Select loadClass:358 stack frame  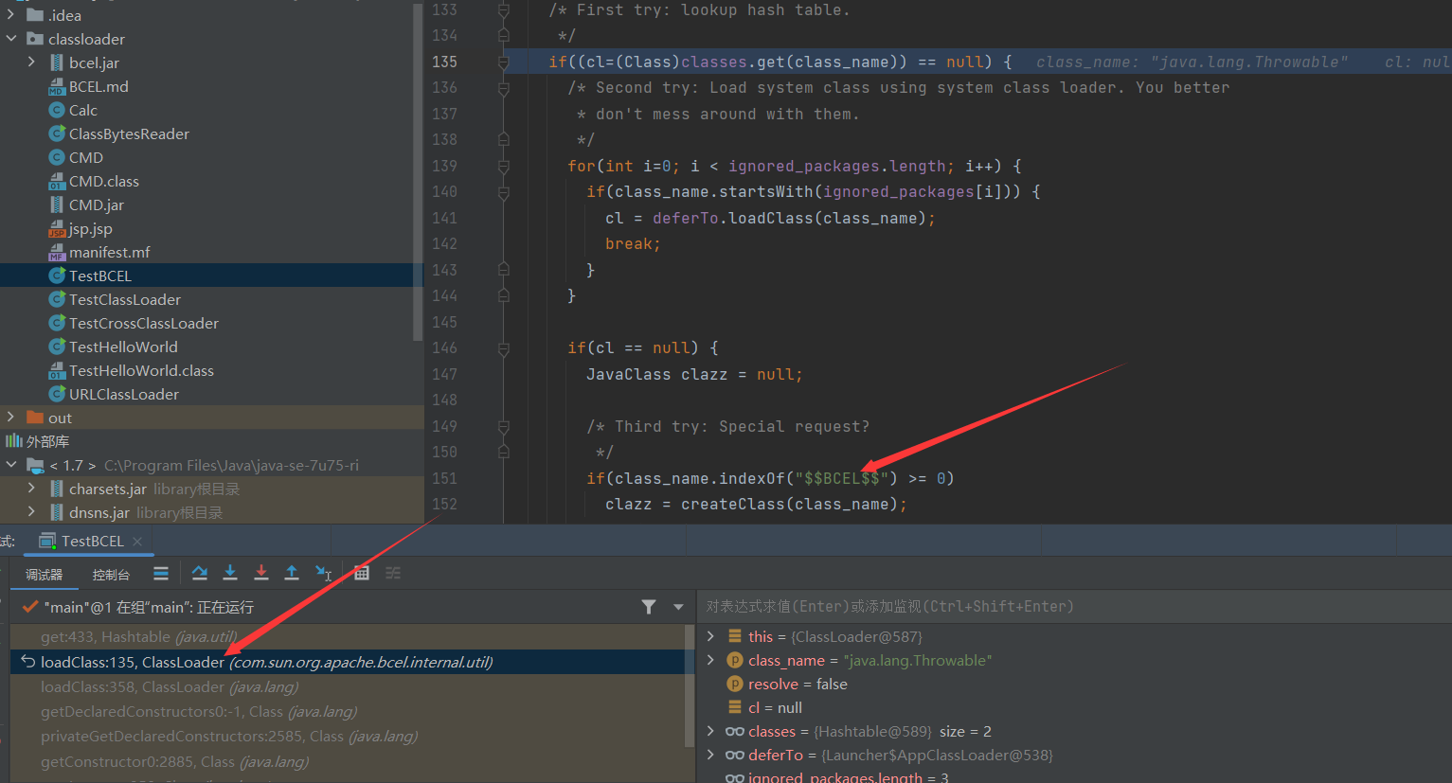click(x=170, y=686)
